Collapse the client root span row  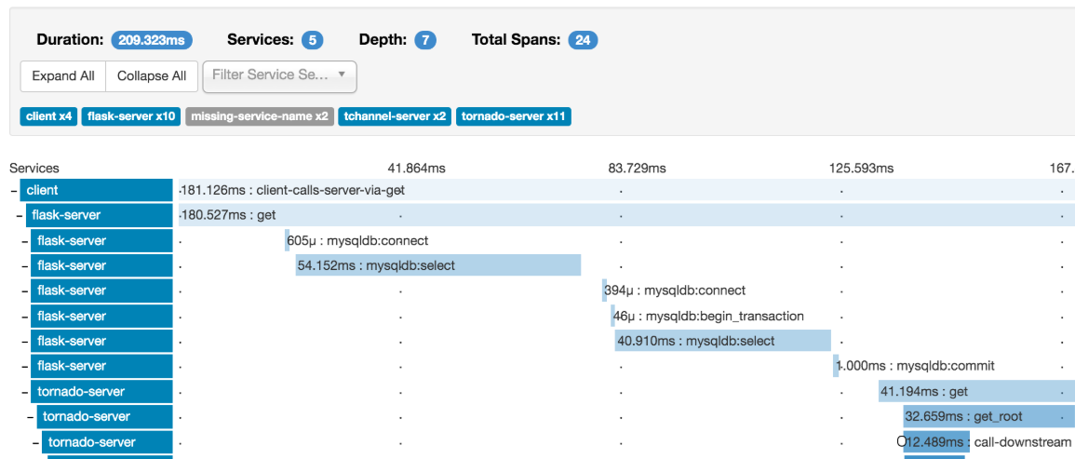click(x=14, y=190)
